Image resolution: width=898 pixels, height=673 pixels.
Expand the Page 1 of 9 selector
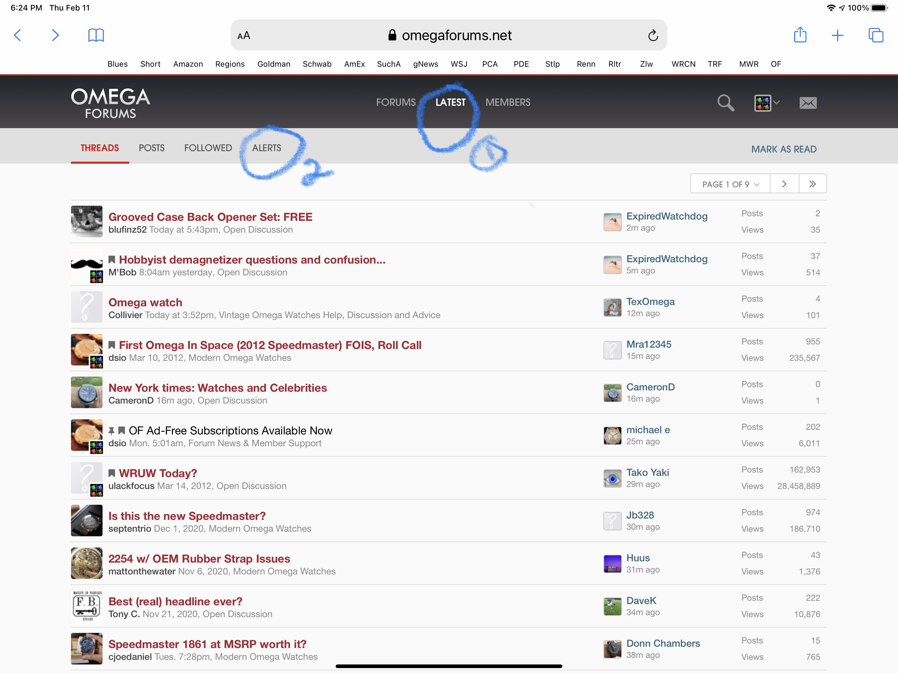click(x=730, y=184)
